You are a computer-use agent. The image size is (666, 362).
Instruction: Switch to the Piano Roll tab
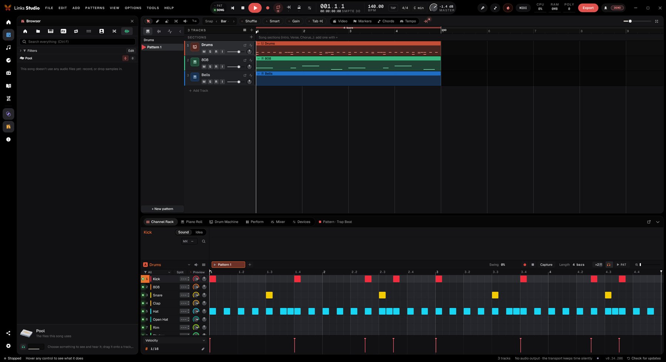pyautogui.click(x=191, y=222)
